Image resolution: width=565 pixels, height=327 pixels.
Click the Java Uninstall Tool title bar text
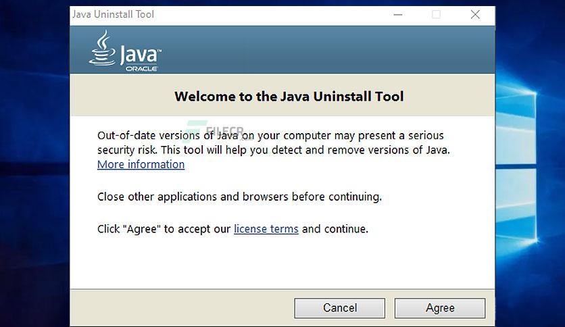pyautogui.click(x=113, y=14)
